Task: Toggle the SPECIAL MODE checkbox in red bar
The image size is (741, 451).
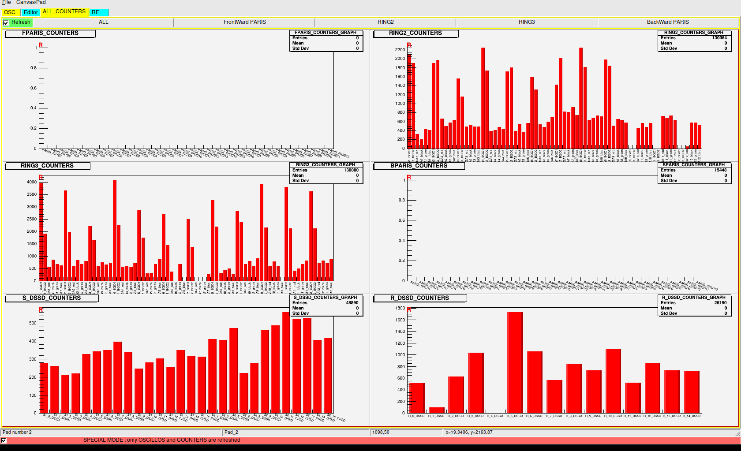Action: coord(4,440)
